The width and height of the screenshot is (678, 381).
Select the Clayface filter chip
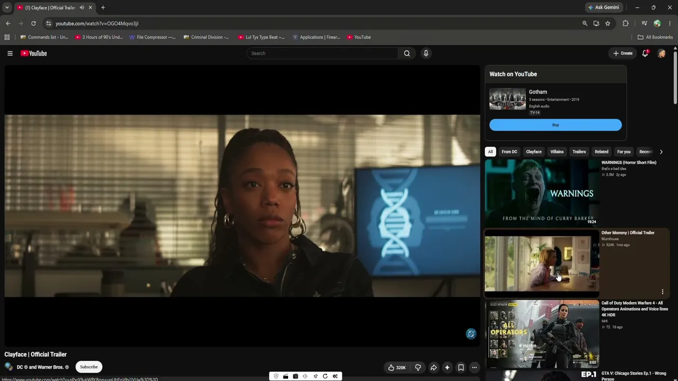(x=534, y=152)
